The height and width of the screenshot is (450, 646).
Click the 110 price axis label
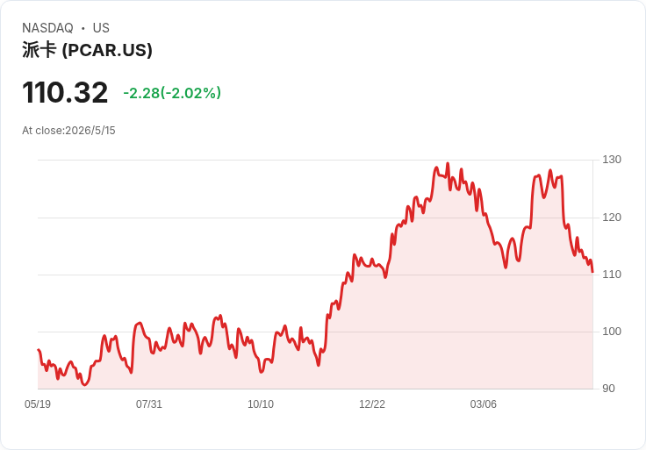point(612,275)
